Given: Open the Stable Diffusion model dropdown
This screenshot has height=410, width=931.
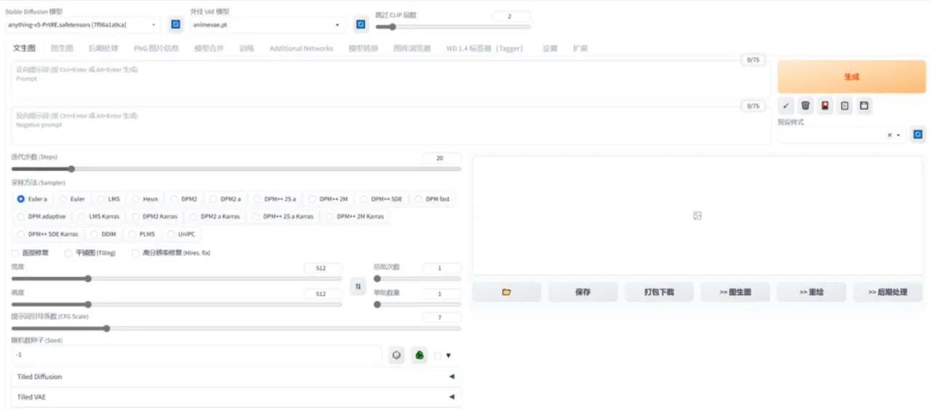Looking at the screenshot, I should coord(82,25).
